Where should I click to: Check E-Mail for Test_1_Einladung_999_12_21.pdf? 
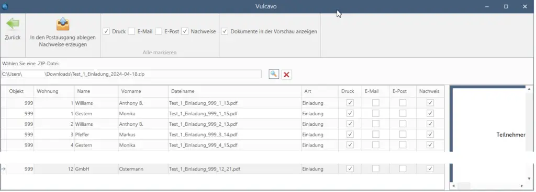pyautogui.click(x=375, y=169)
